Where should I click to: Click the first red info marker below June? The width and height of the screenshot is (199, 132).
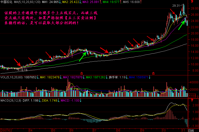coord(81,73)
